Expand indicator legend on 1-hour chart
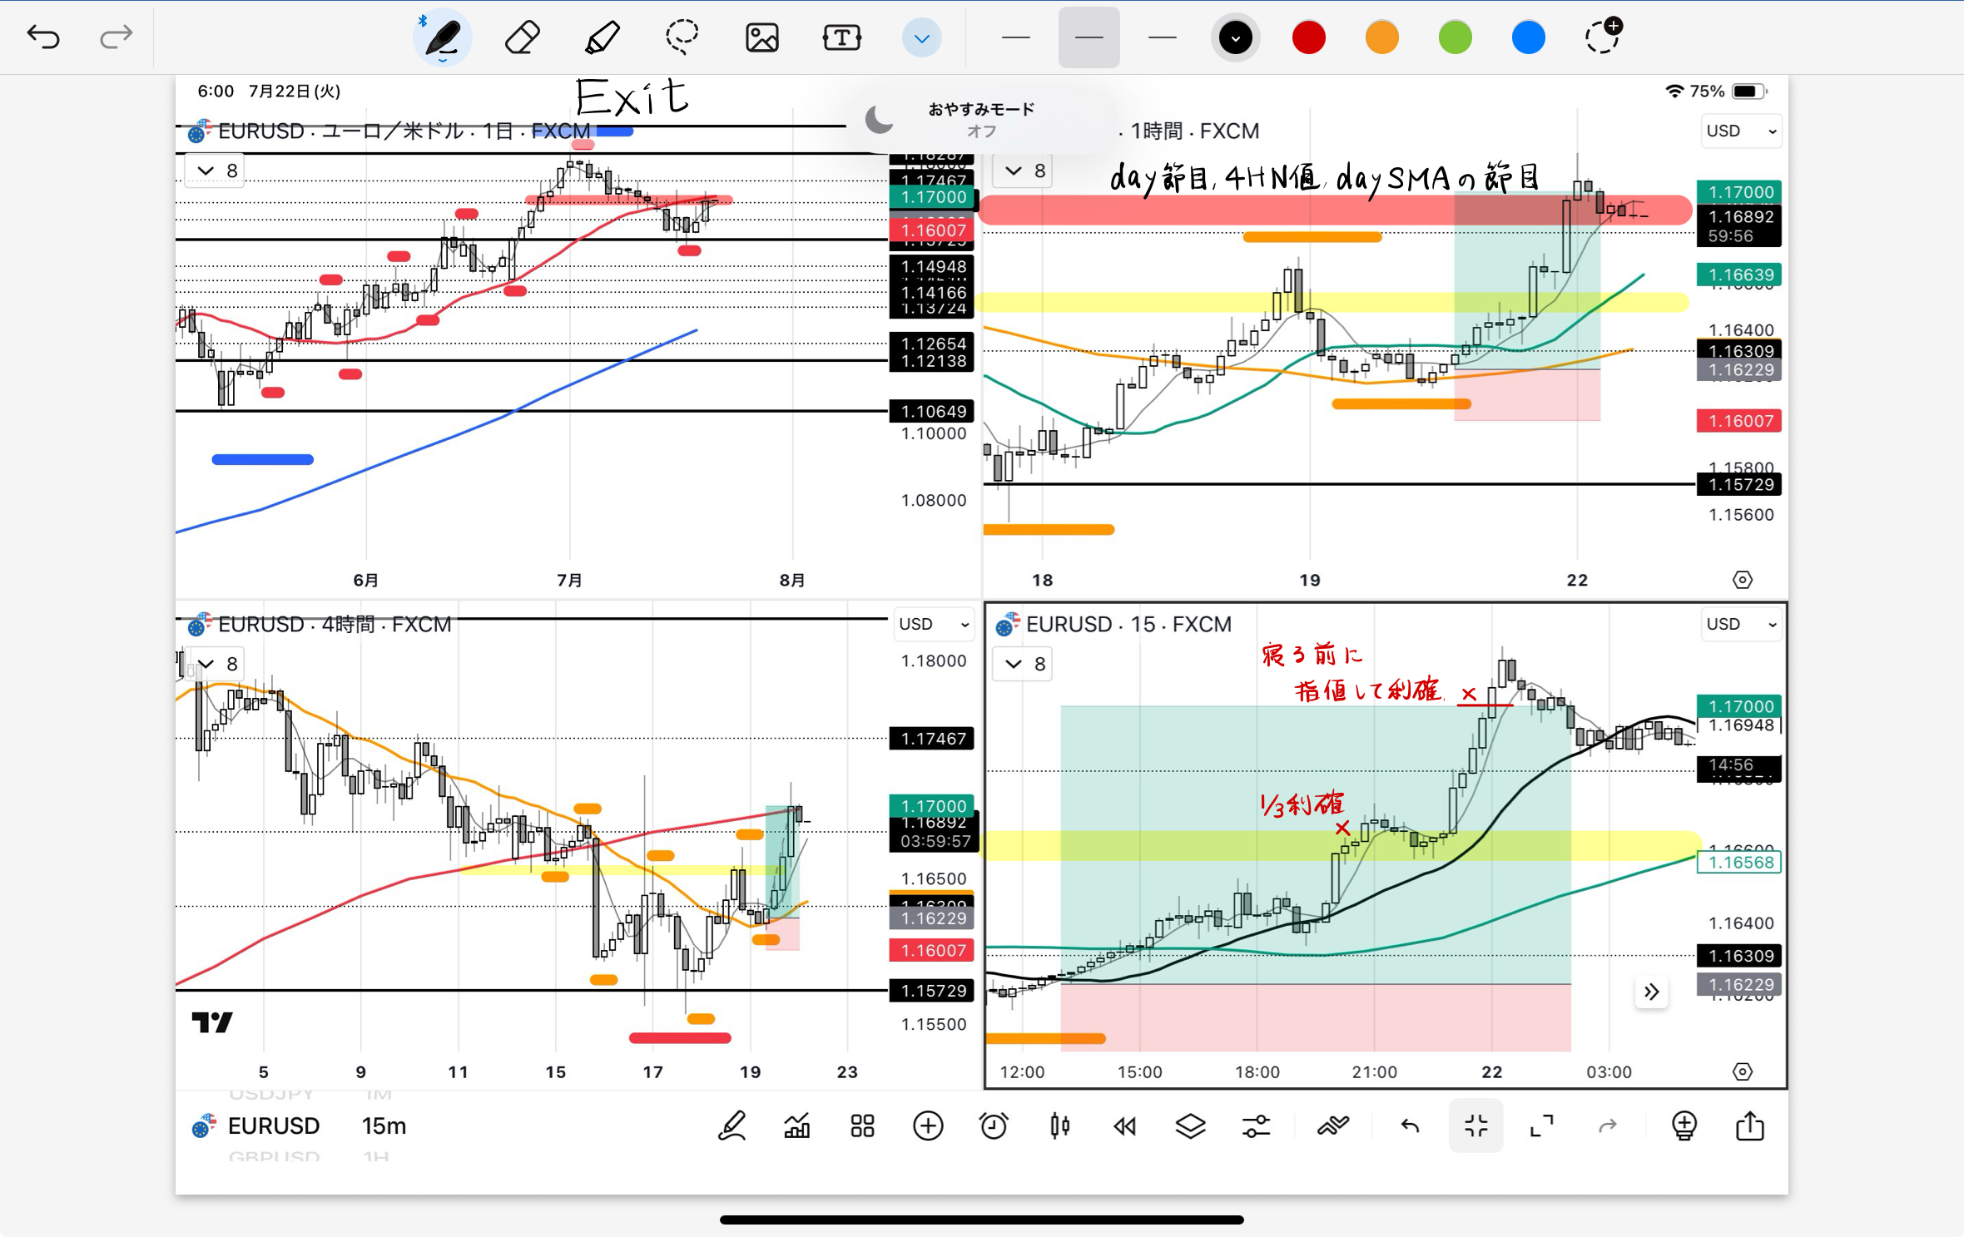 coord(1024,171)
